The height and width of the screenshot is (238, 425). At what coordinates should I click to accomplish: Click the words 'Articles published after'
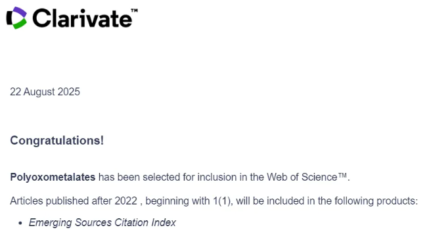click(x=61, y=201)
